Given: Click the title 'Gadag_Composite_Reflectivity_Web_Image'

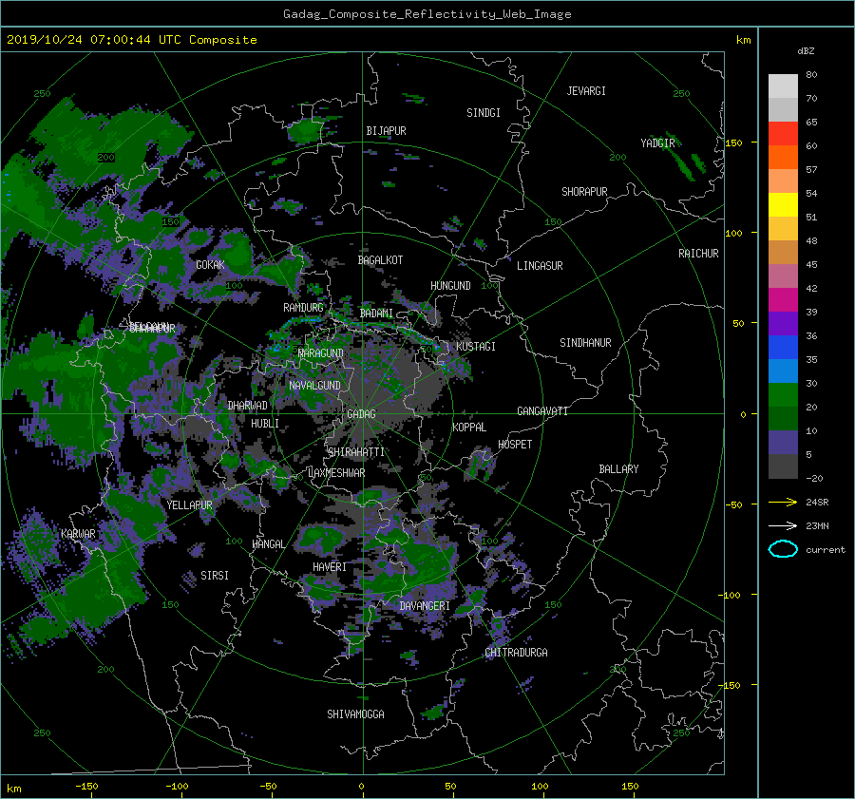Looking at the screenshot, I should 427,14.
